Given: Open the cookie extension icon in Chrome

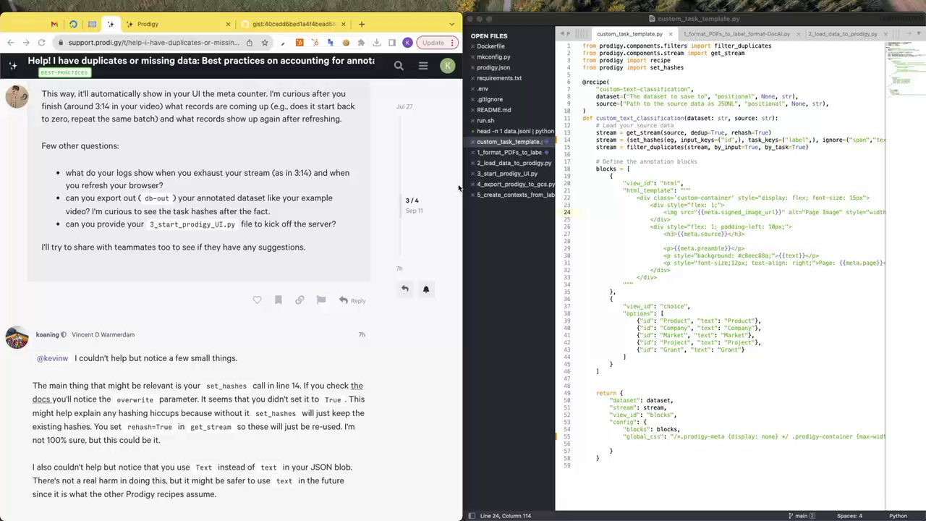Looking at the screenshot, I should [346, 43].
